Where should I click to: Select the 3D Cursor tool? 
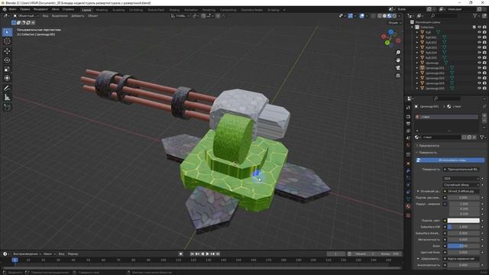pyautogui.click(x=7, y=41)
